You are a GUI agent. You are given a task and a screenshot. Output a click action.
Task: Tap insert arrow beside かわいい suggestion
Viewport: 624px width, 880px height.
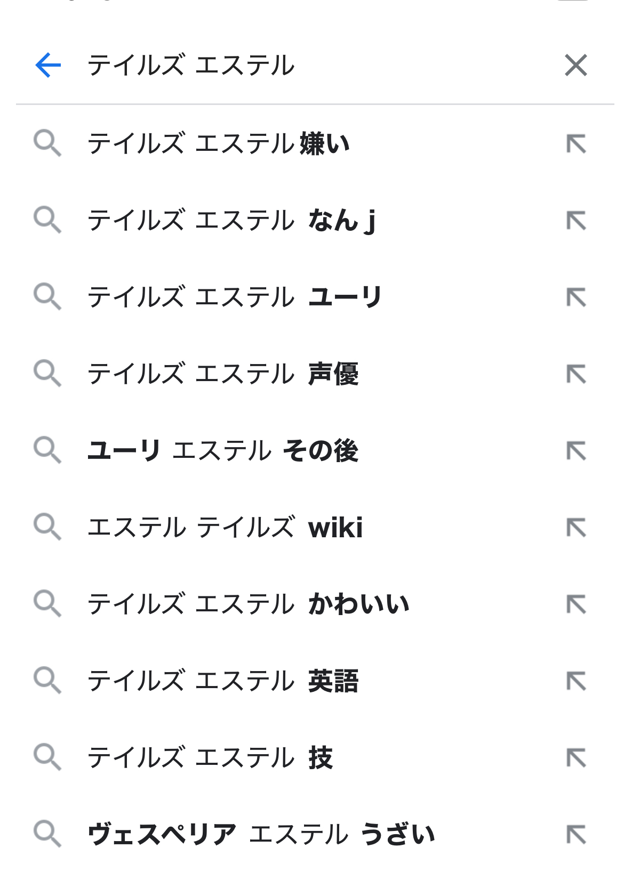click(576, 604)
